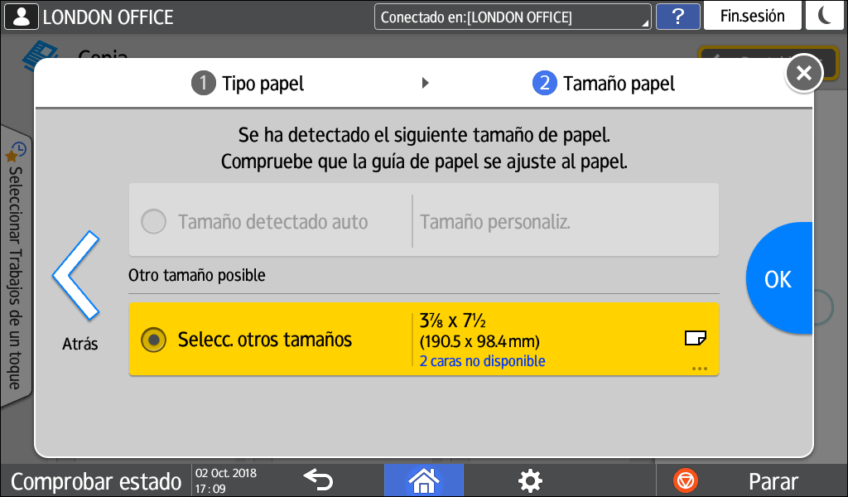Click the red stop icon
The image size is (848, 497).
click(686, 480)
